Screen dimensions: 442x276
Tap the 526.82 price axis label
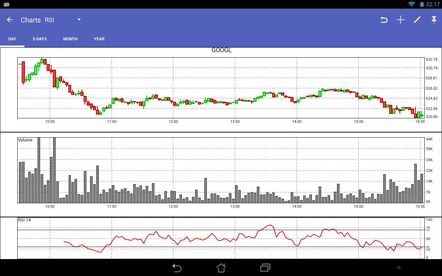pos(432,88)
